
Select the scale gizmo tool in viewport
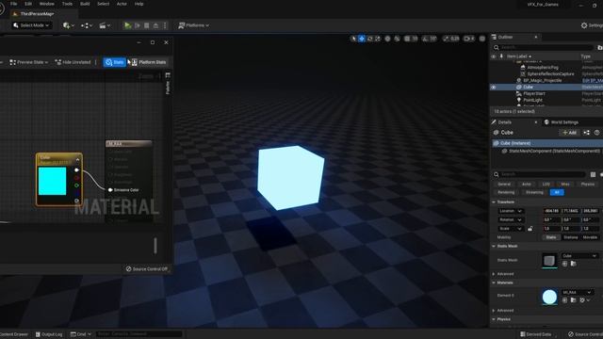[378, 39]
